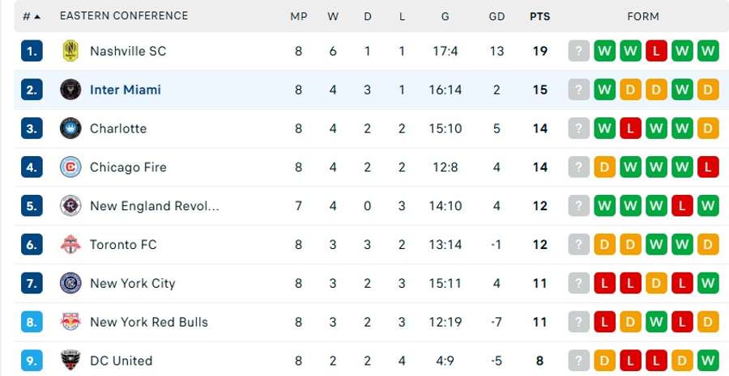Click the DC United club crest icon
729x376 pixels.
click(x=70, y=361)
